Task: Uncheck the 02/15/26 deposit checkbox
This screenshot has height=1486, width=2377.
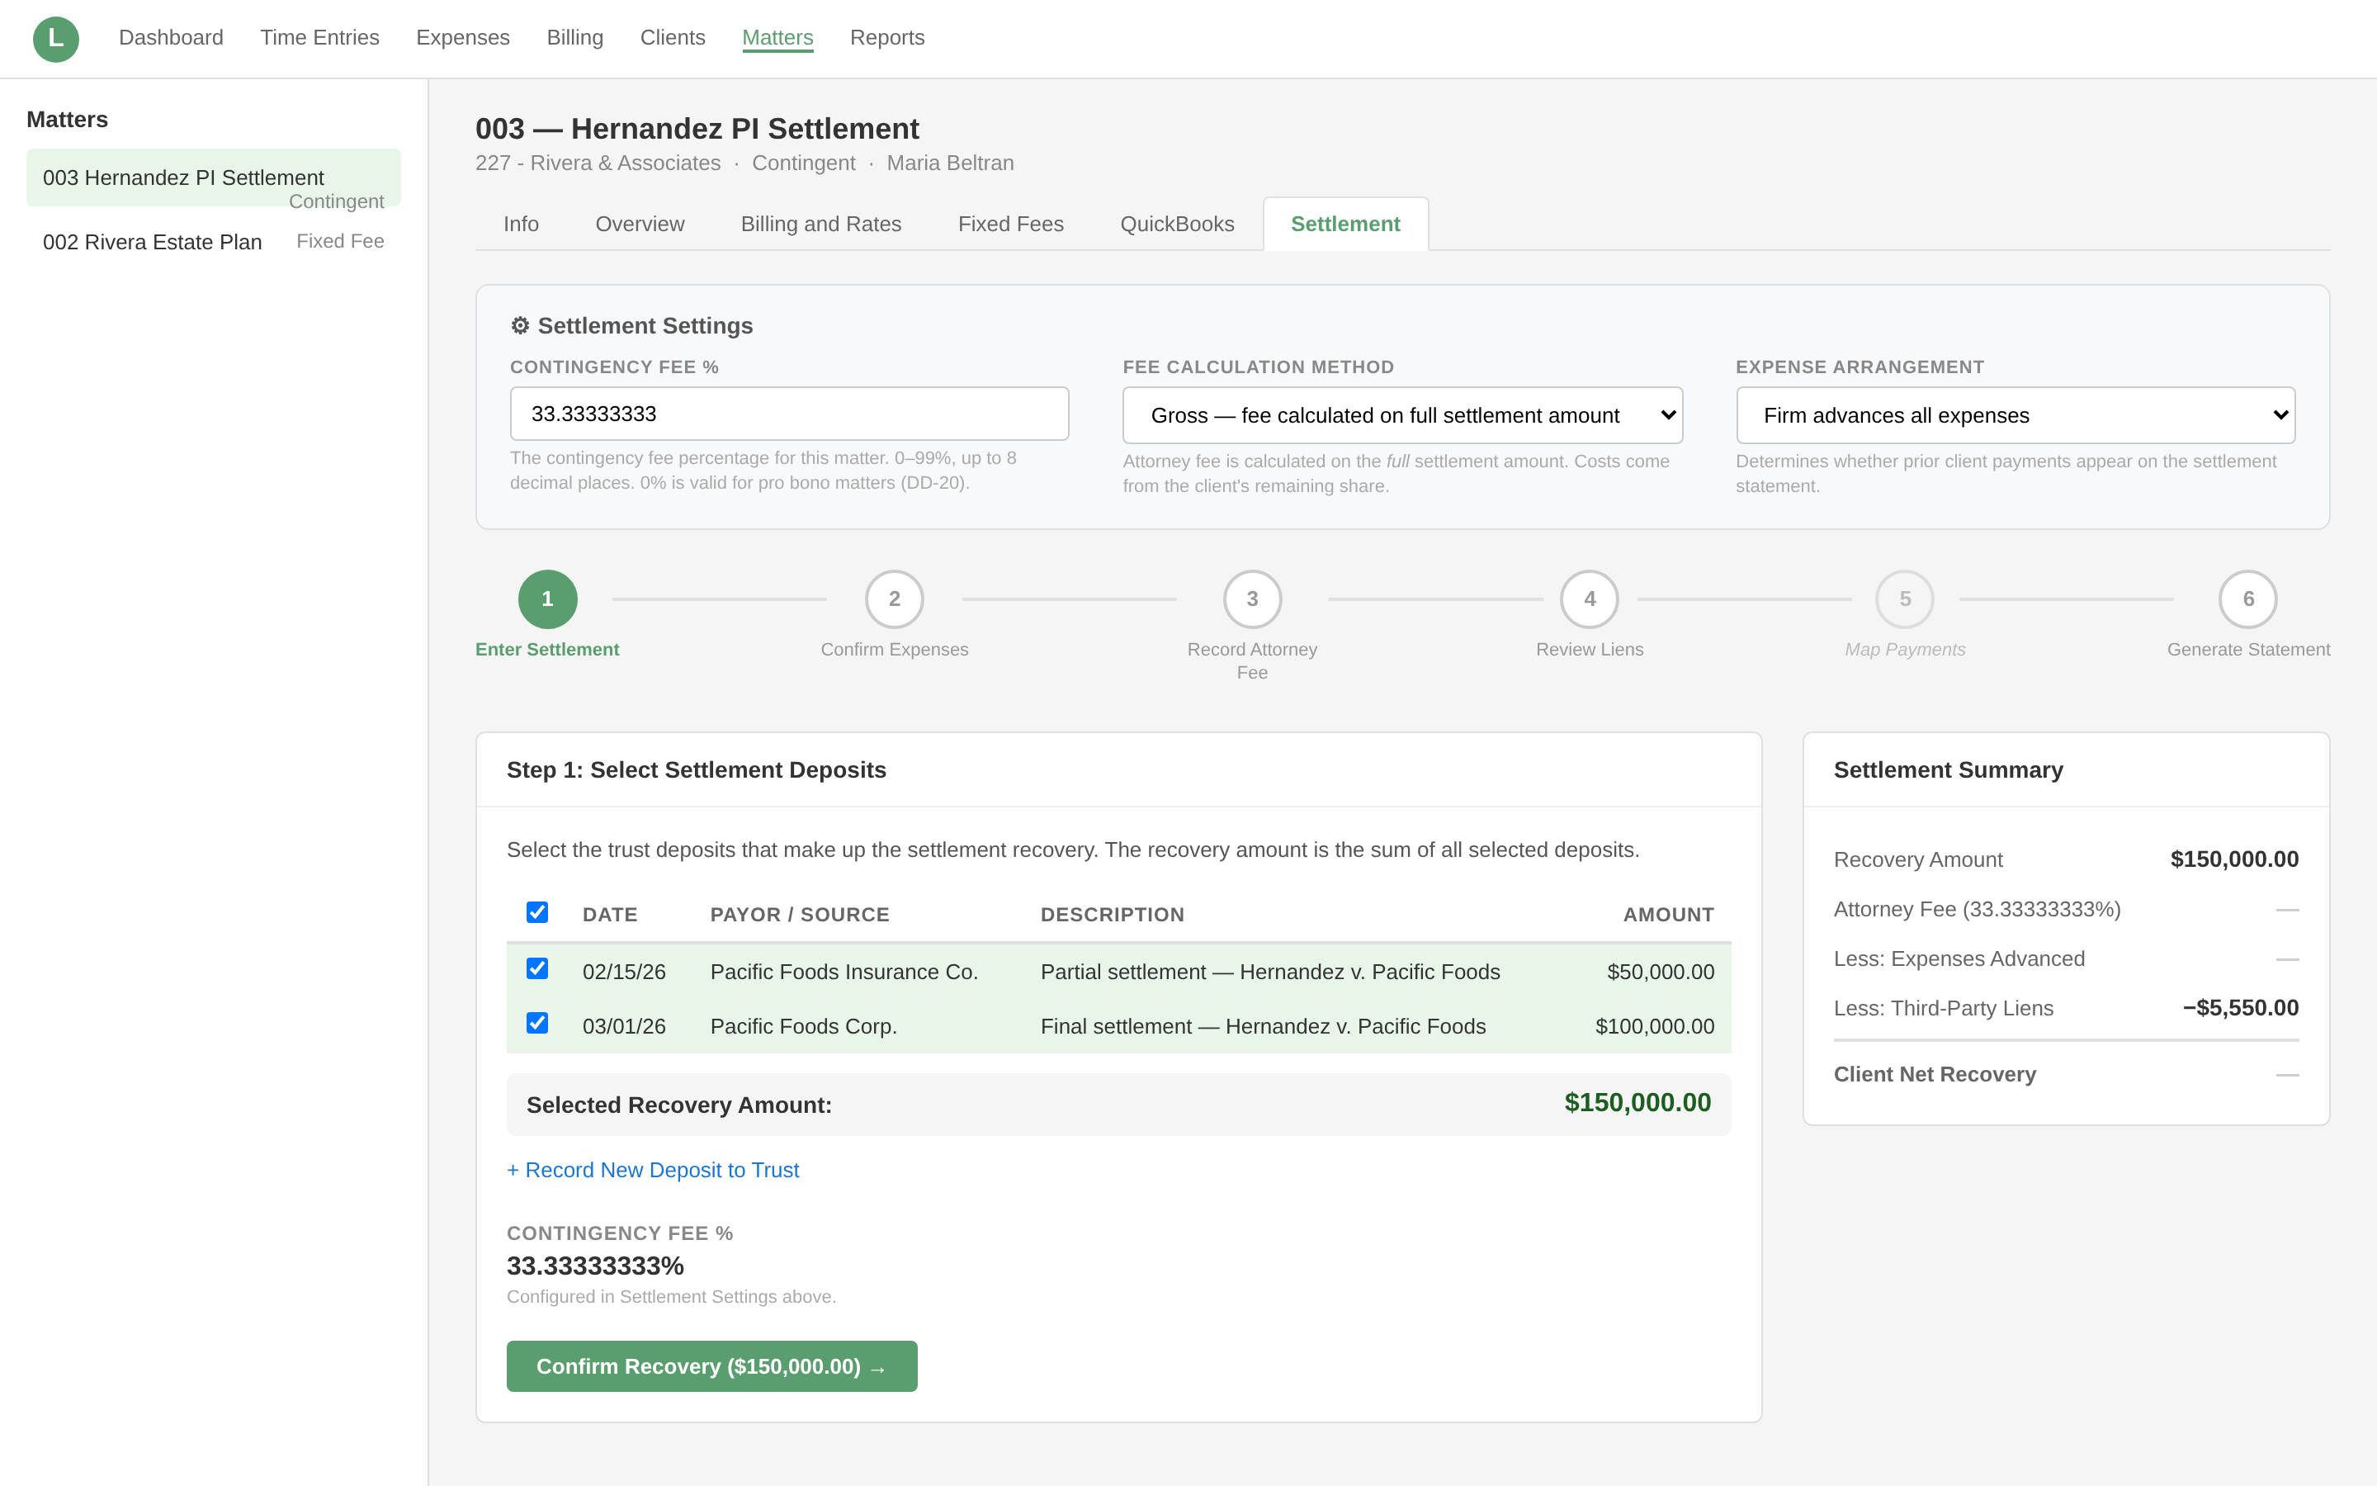Action: [x=537, y=968]
